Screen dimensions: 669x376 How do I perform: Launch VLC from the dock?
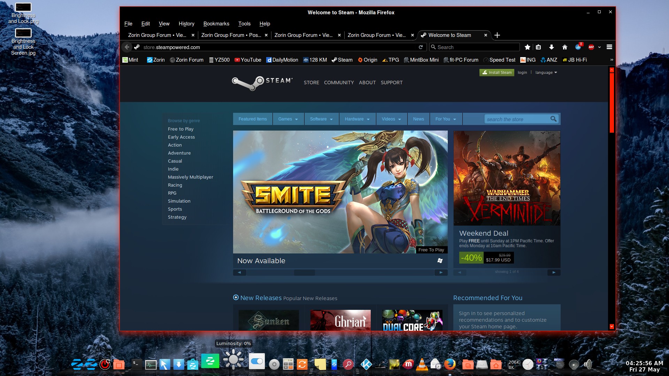pyautogui.click(x=422, y=364)
